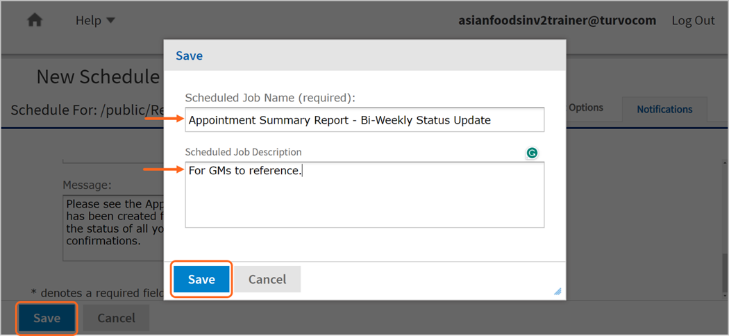Click the asianfoodsinv2trainer account name
The height and width of the screenshot is (336, 729).
point(558,20)
